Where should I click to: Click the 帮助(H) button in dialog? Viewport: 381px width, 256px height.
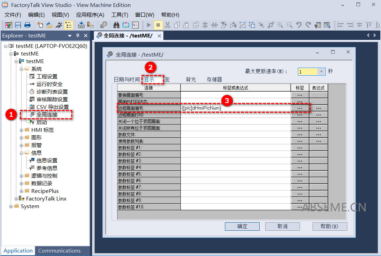[329, 226]
